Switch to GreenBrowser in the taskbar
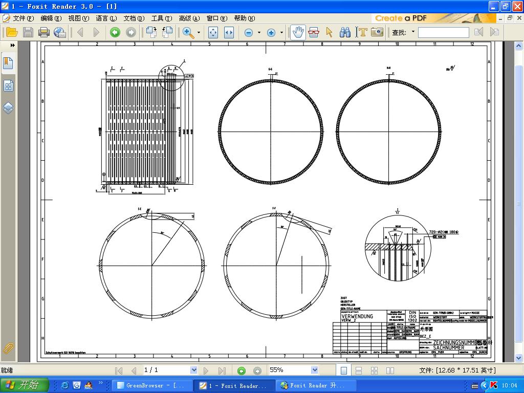Image resolution: width=524 pixels, height=393 pixels. coord(152,386)
